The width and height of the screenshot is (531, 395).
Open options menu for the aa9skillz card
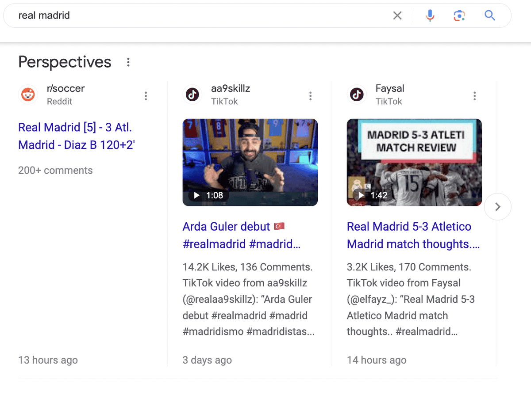pos(311,96)
